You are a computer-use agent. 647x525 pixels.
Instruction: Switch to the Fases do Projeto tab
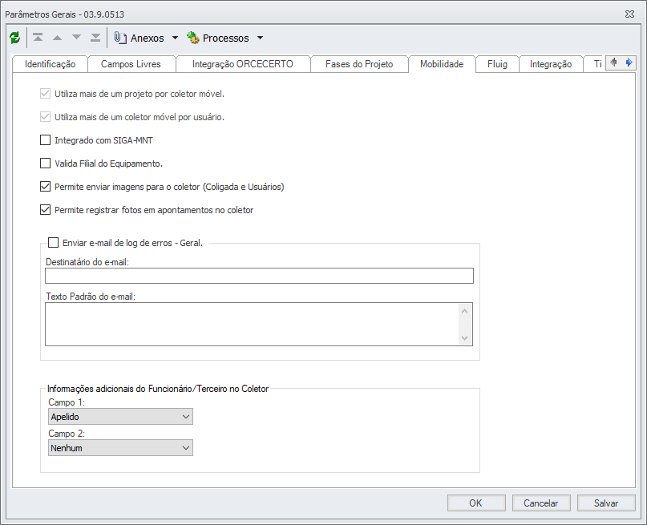(x=359, y=64)
